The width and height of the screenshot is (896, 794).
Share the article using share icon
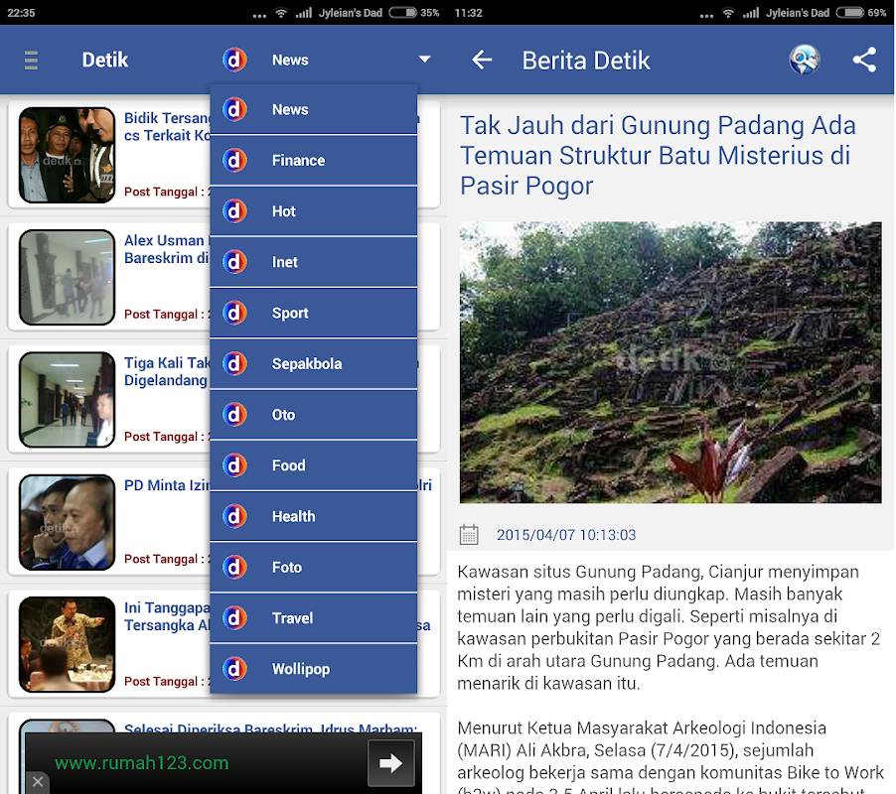click(x=864, y=60)
